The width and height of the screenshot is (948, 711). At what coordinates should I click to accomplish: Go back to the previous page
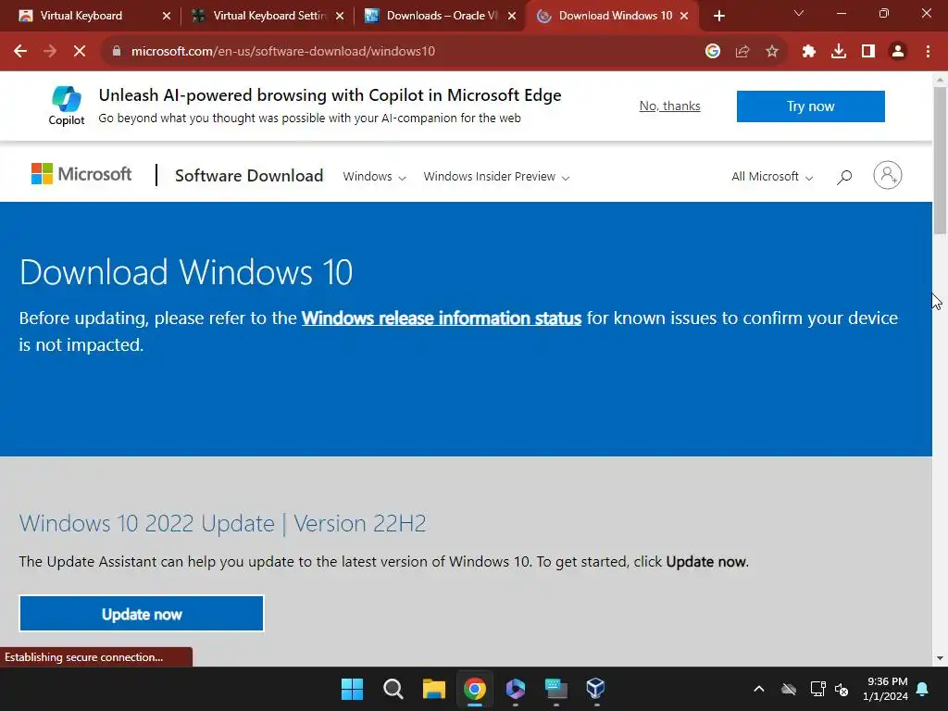click(20, 52)
